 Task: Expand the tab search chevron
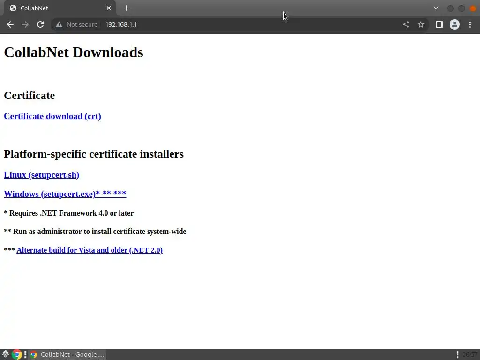pos(436,8)
